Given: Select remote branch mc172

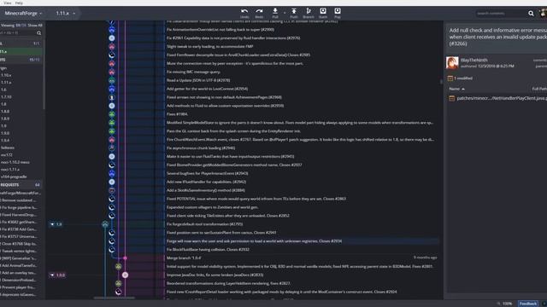Looking at the screenshot, I should click(6, 155).
